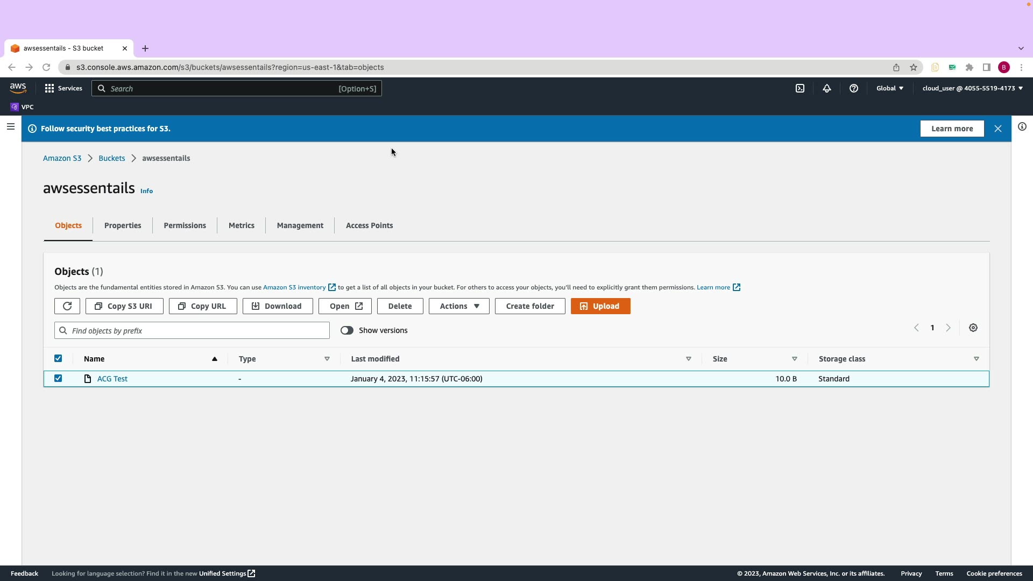Switch to the Permissions tab
This screenshot has height=581, width=1033.
click(185, 225)
